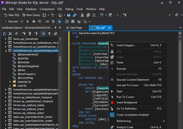Refresh the Database Explorer tree
The image size is (183, 129).
click(x=4, y=34)
